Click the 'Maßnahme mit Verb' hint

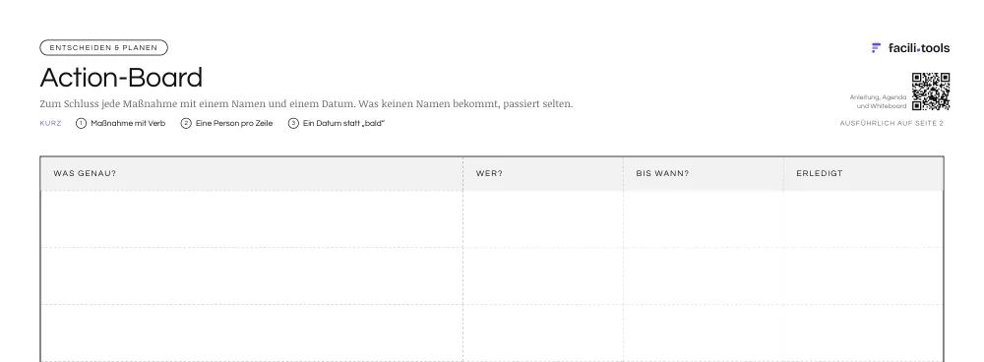pyautogui.click(x=128, y=124)
